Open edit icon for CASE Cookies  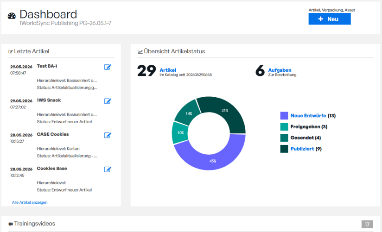pyautogui.click(x=108, y=135)
